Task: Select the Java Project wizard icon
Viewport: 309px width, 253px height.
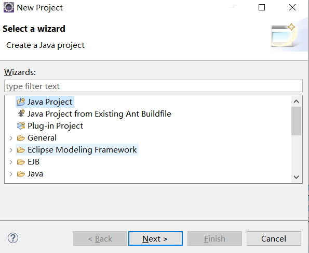Action: 21,102
